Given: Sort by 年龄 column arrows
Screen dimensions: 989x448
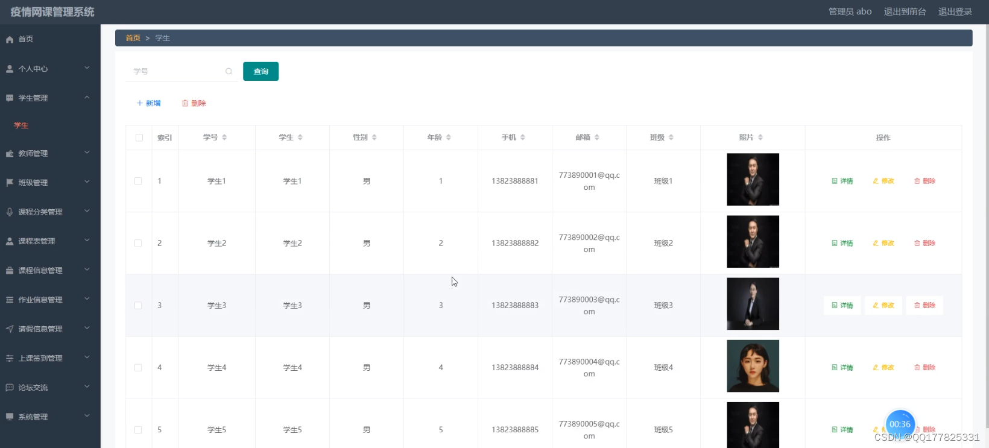Looking at the screenshot, I should point(448,137).
